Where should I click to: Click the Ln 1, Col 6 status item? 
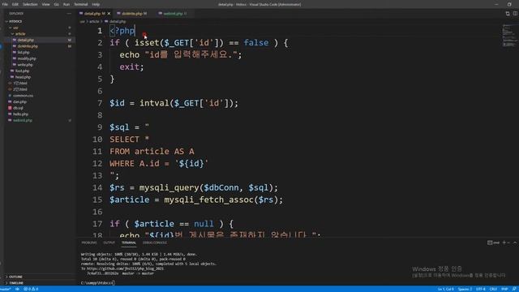[x=446, y=289]
